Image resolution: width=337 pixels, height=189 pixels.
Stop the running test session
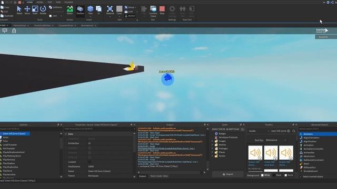162,10
